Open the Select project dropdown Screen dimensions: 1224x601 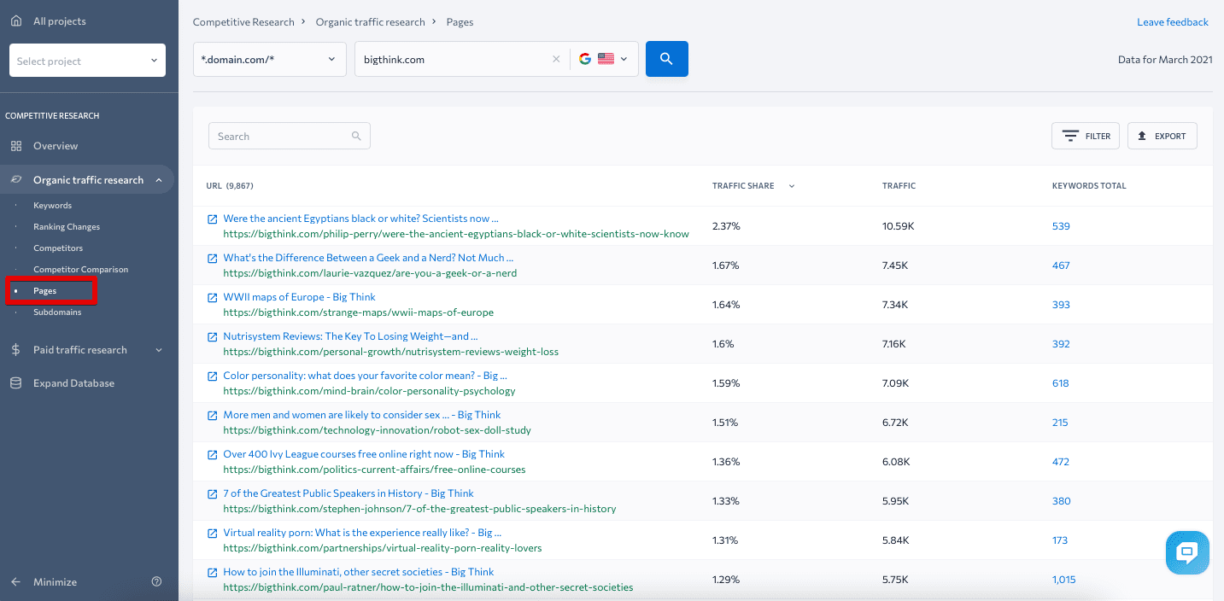click(x=87, y=61)
